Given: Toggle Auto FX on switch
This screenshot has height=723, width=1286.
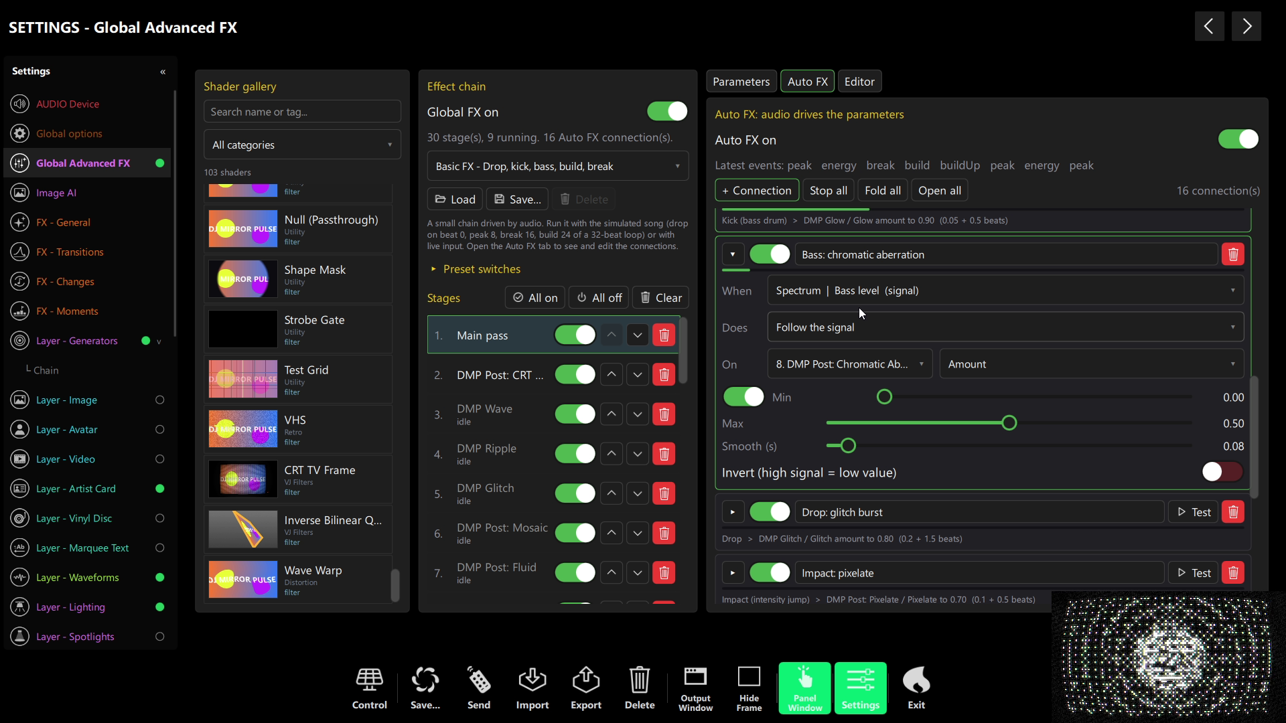Looking at the screenshot, I should click(1238, 139).
